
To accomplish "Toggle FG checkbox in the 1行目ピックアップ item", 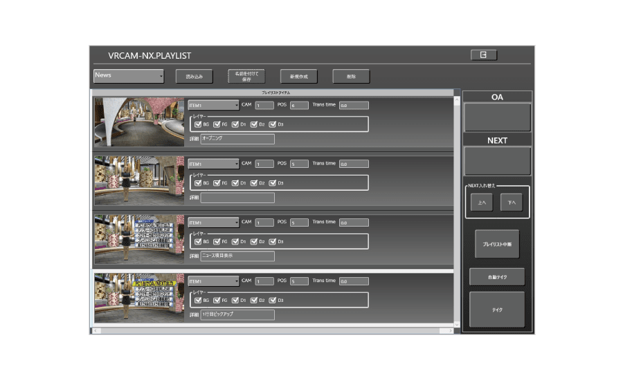I will (x=217, y=301).
